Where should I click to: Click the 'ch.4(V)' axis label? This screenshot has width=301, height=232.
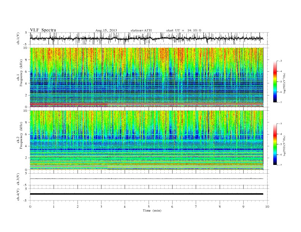(x=18, y=194)
